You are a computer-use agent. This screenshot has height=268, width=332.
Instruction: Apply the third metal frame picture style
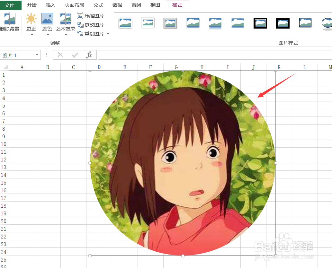(170, 23)
